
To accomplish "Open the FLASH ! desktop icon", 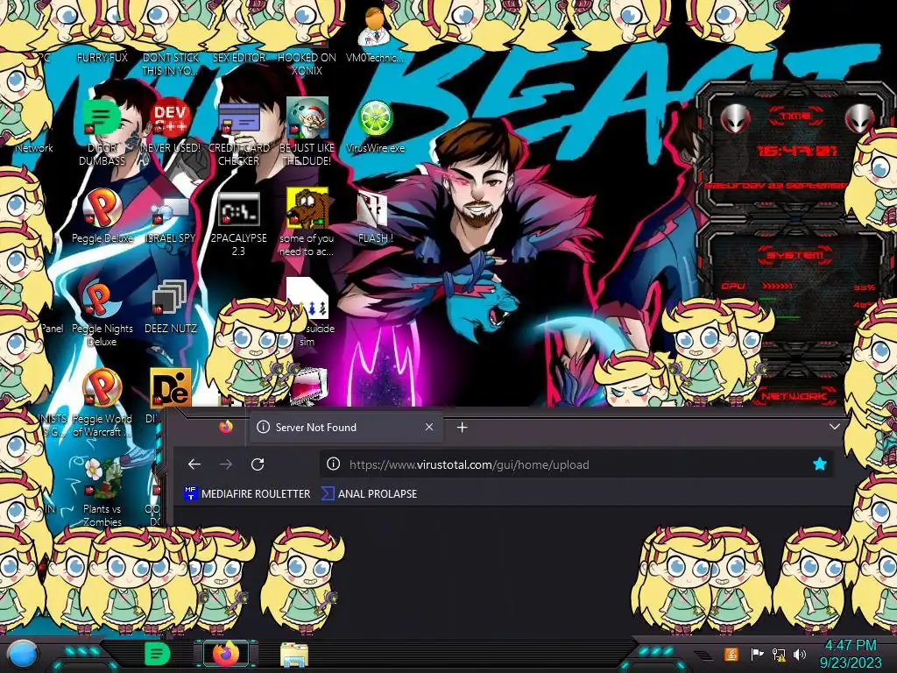I will 372,209.
